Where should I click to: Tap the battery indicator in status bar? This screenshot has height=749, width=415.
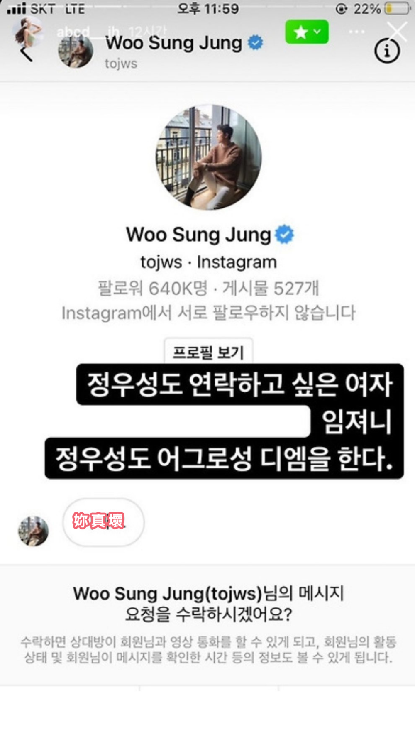point(398,9)
